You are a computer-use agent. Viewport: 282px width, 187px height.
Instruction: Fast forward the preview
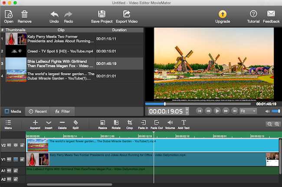226,111
